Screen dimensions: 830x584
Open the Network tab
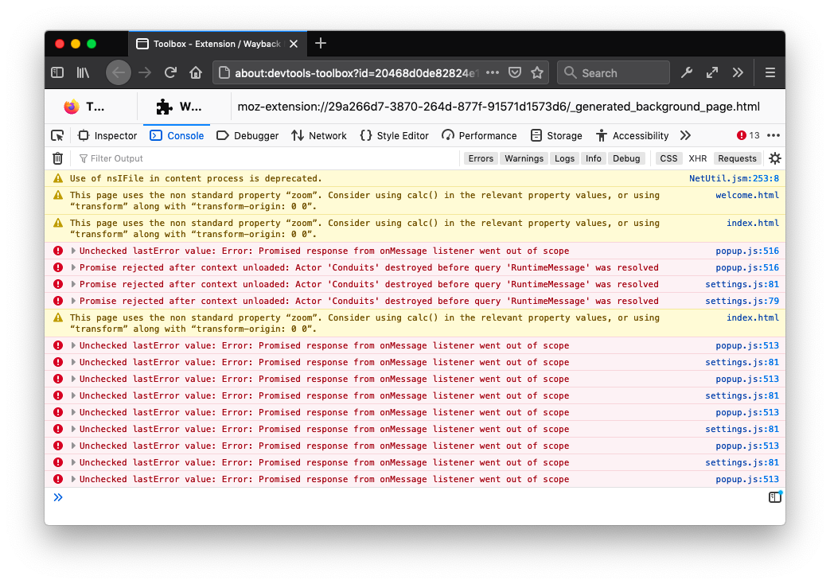coord(318,135)
